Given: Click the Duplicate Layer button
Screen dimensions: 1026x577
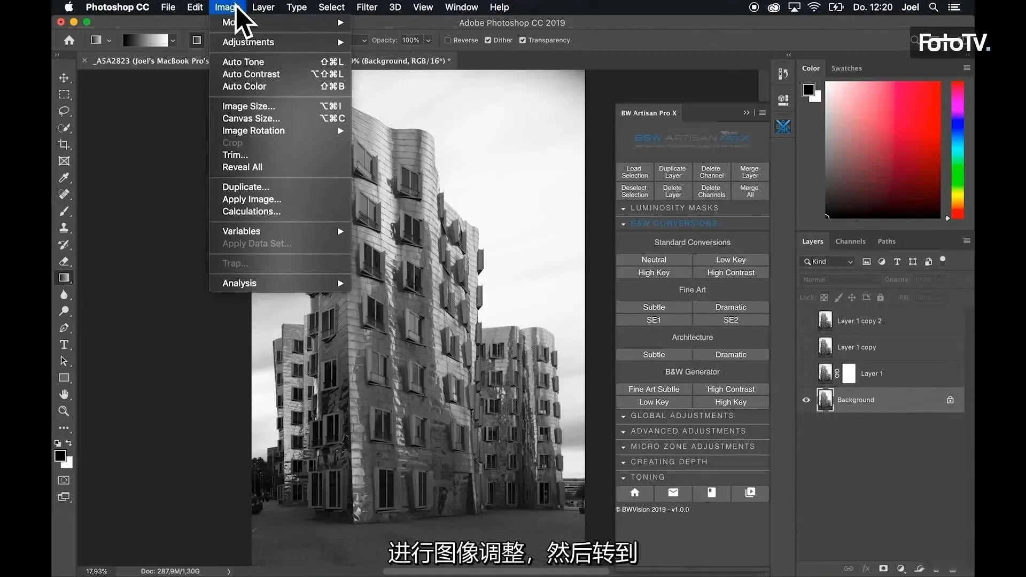Looking at the screenshot, I should (x=672, y=172).
